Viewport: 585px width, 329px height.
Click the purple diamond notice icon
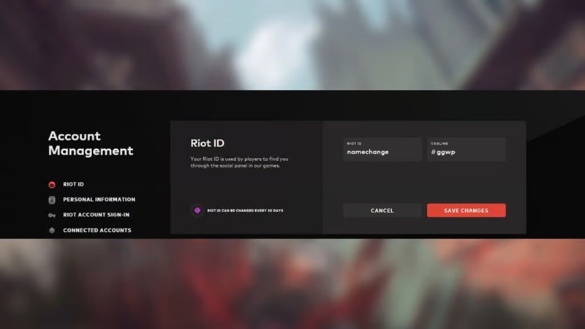(197, 211)
